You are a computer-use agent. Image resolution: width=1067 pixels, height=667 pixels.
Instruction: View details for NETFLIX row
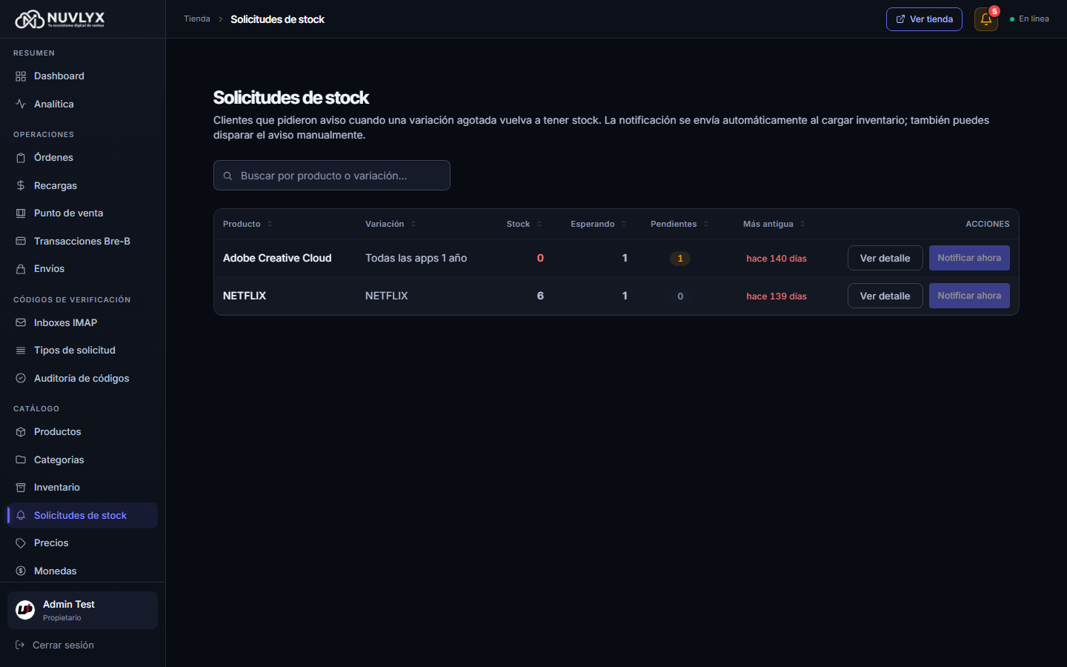point(885,296)
